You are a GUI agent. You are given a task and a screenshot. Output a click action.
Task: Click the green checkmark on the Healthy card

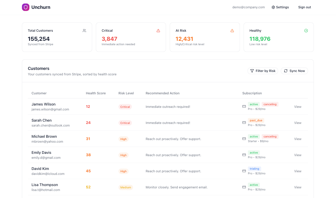306,30
